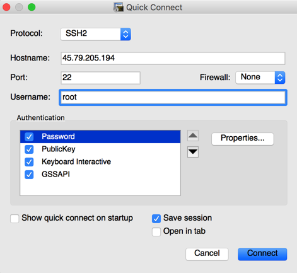The image size is (297, 273).
Task: Uncheck the Password authentication checkbox
Action: point(29,137)
